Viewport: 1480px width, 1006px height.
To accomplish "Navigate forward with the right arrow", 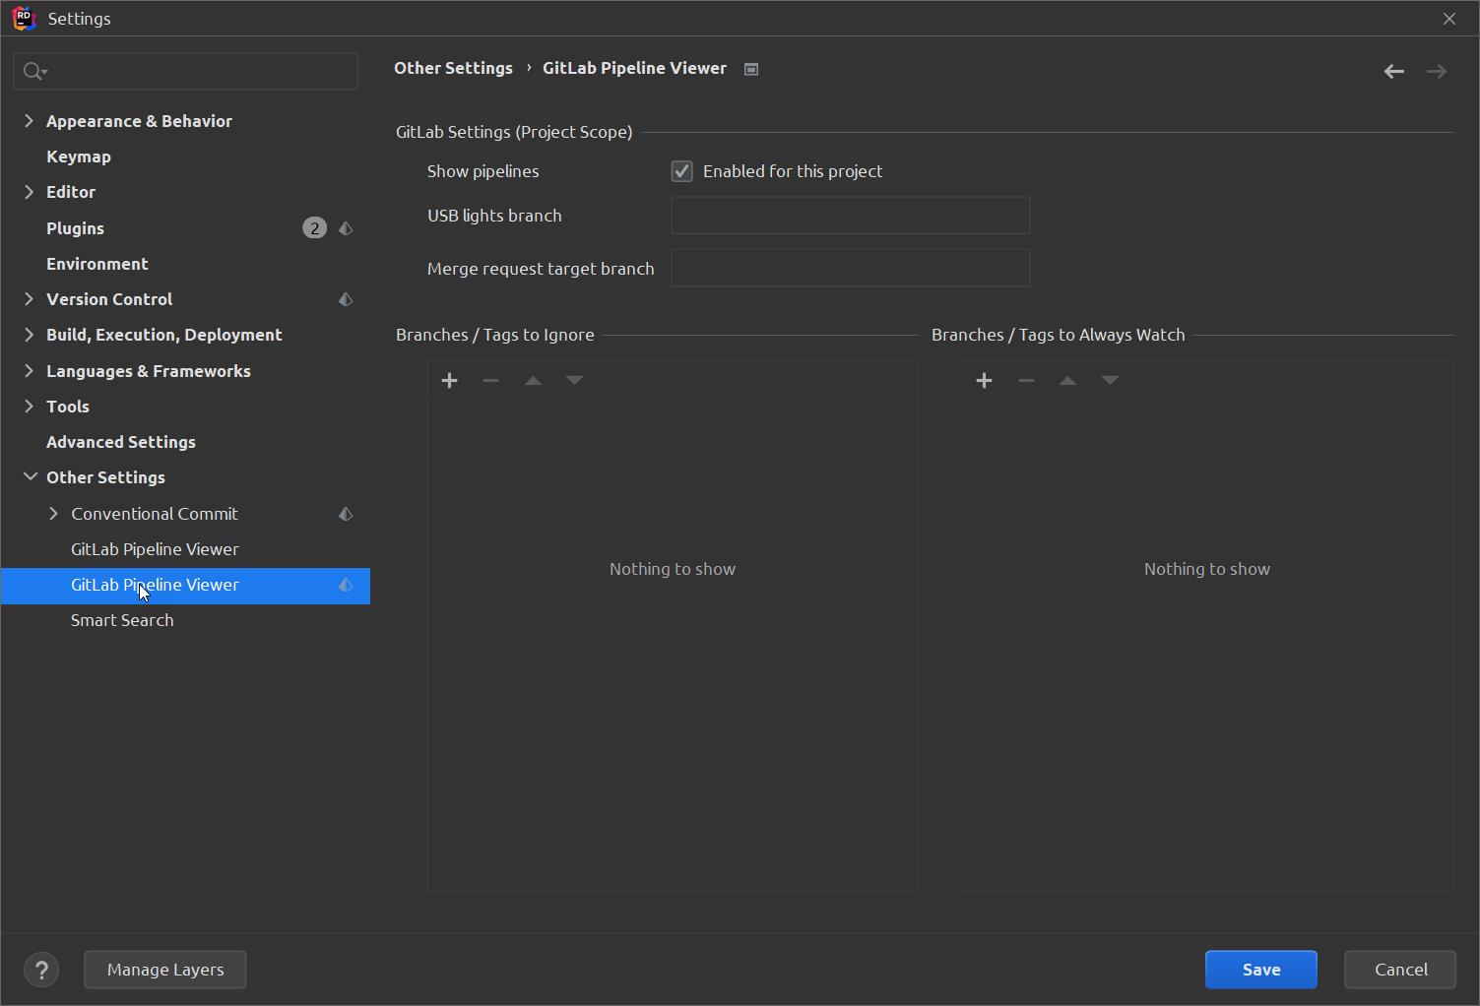I will (x=1437, y=71).
